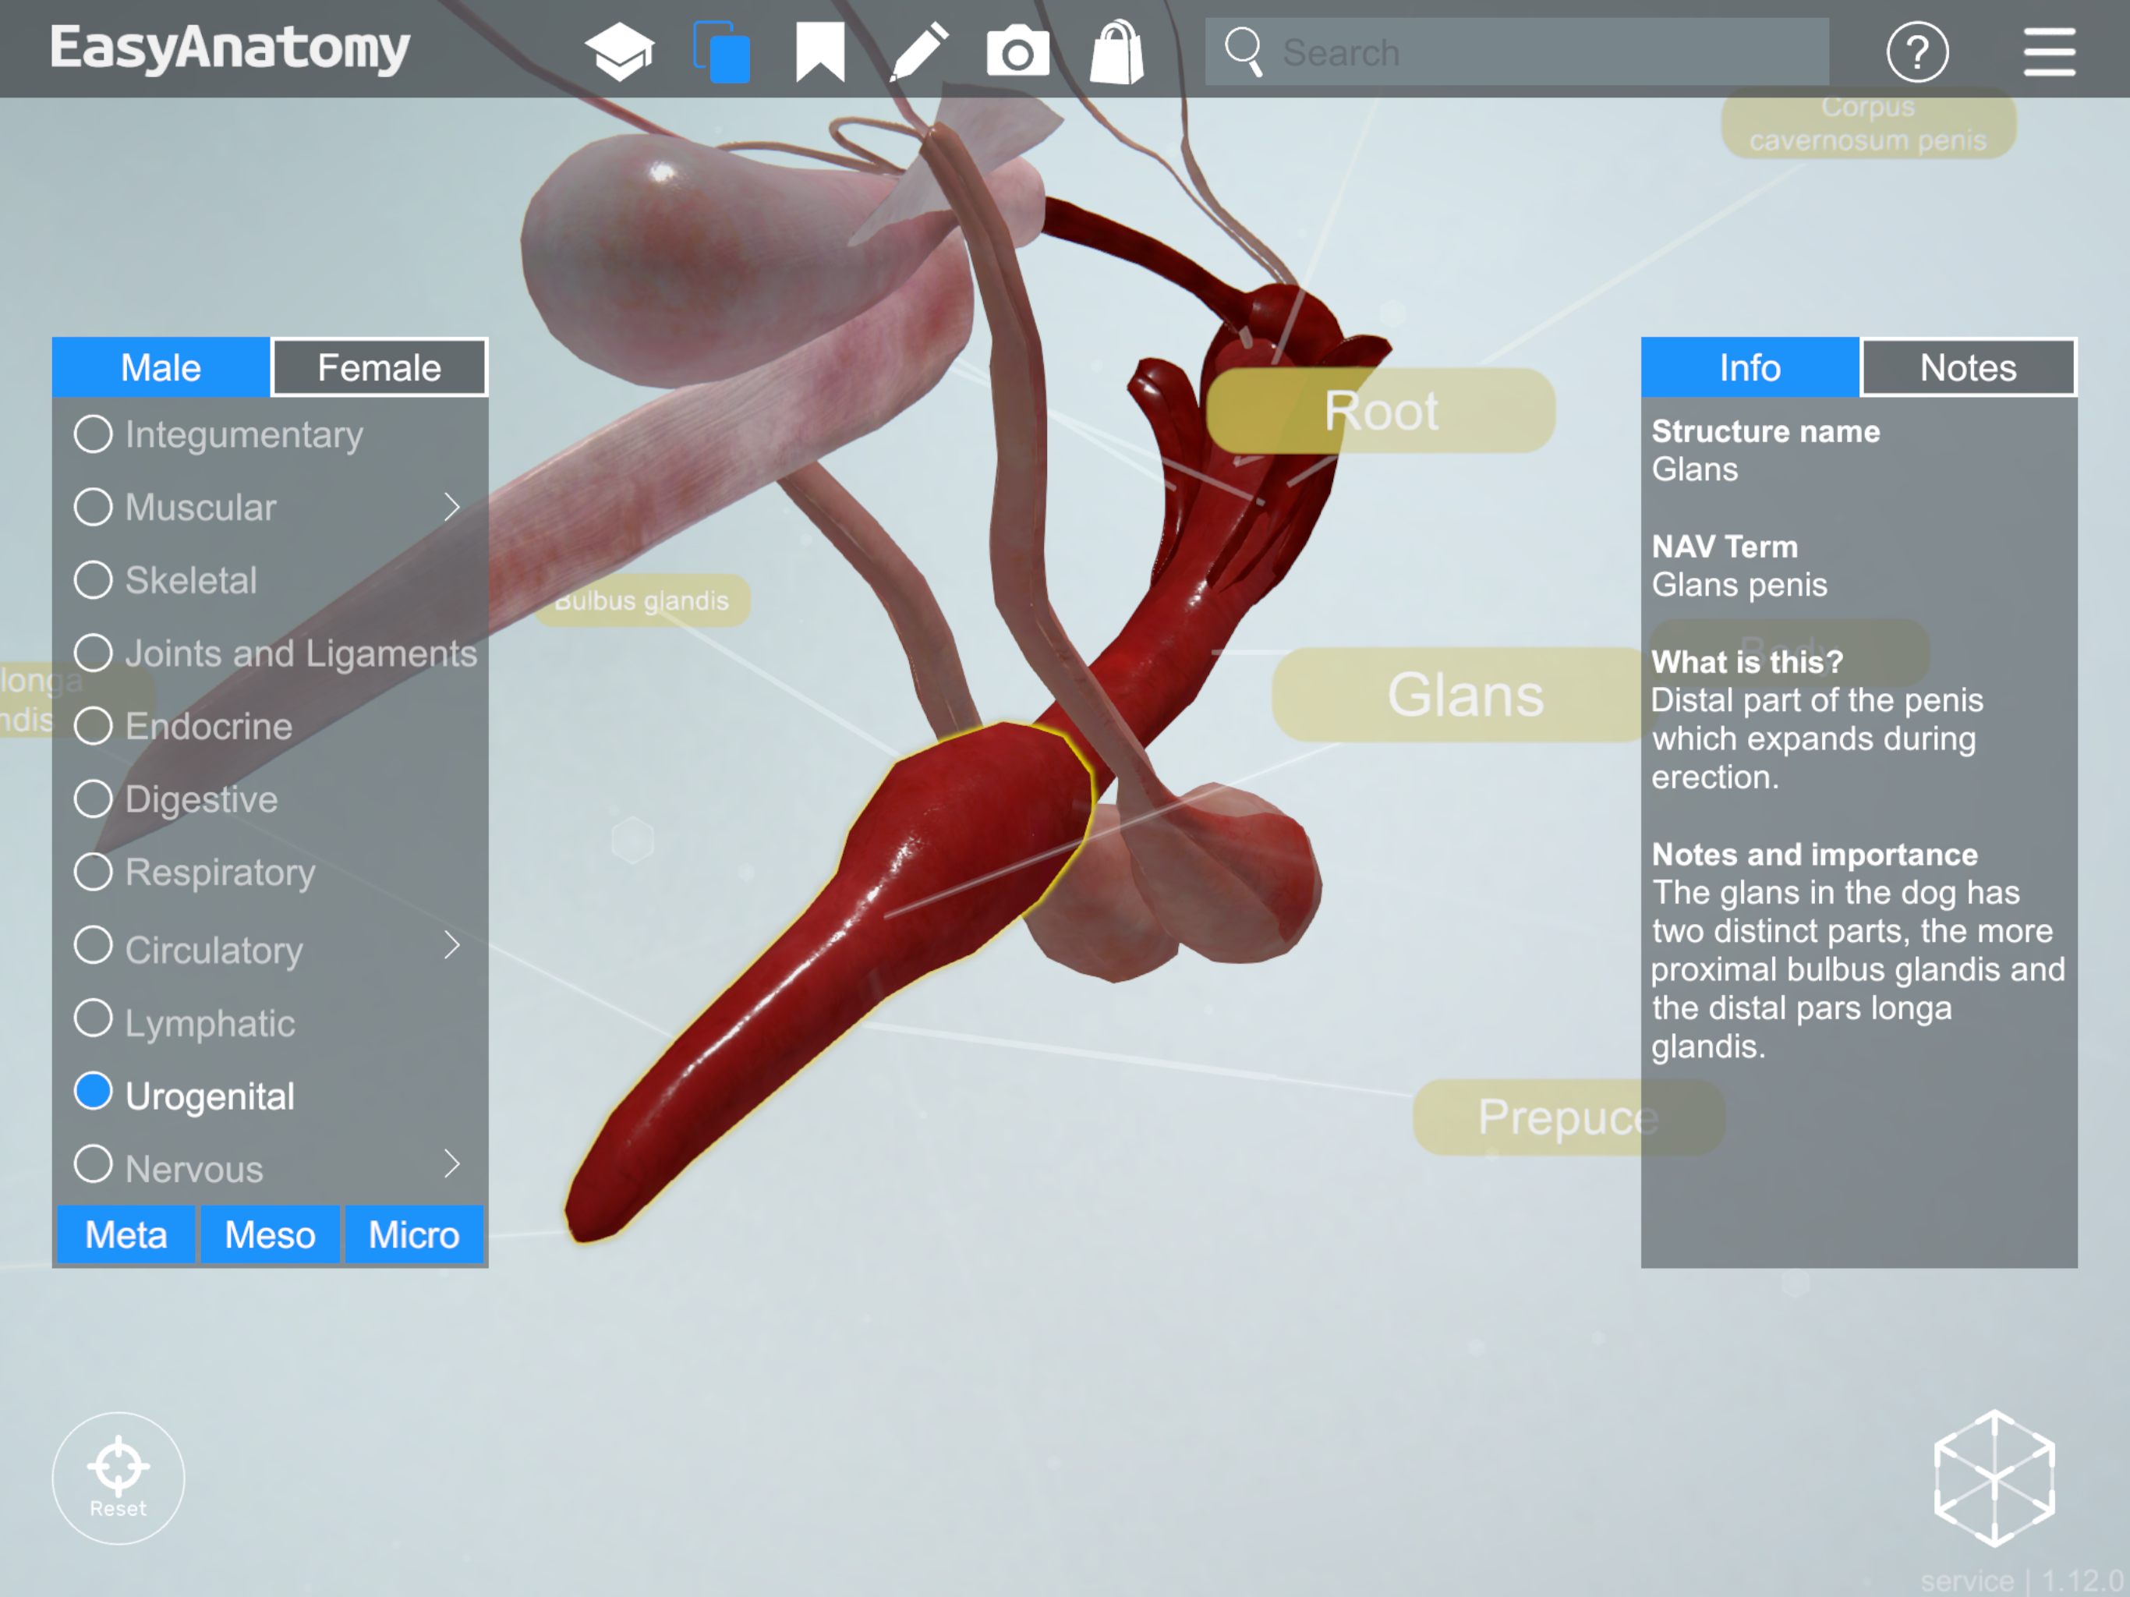2130x1597 pixels.
Task: Open help with the question mark icon
Action: point(1916,52)
